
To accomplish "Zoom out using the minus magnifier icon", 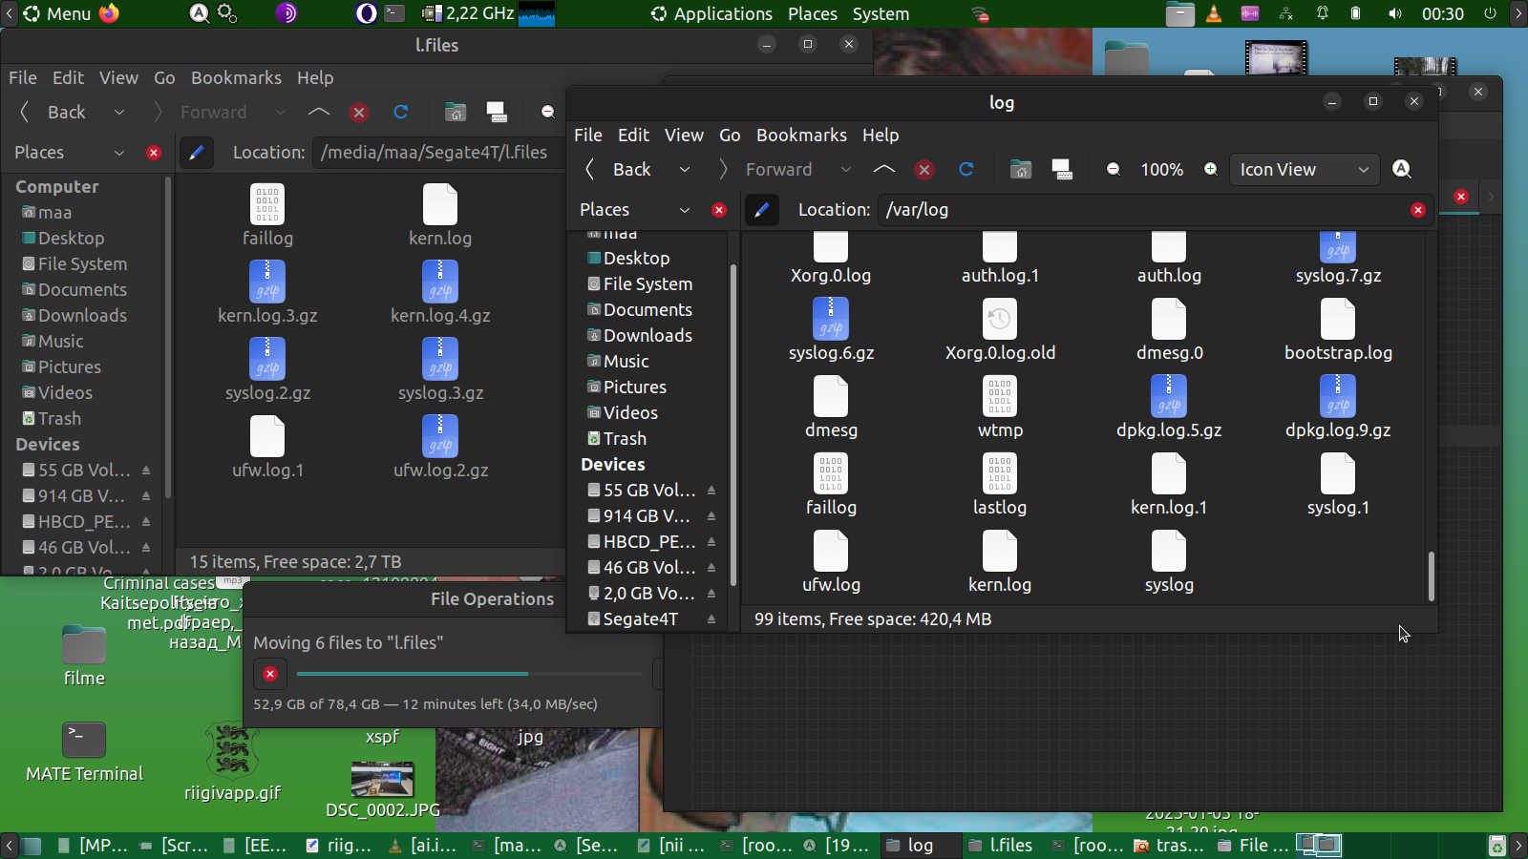I will pyautogui.click(x=1114, y=169).
